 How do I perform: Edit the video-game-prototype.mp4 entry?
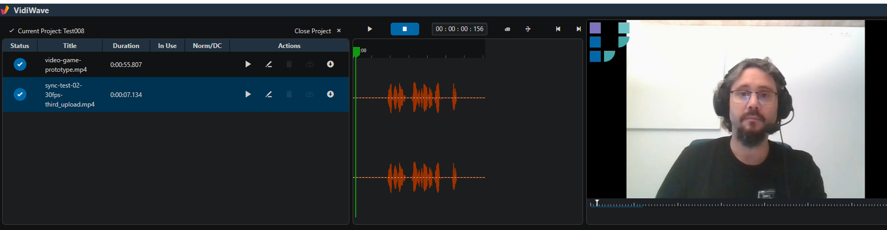point(269,64)
